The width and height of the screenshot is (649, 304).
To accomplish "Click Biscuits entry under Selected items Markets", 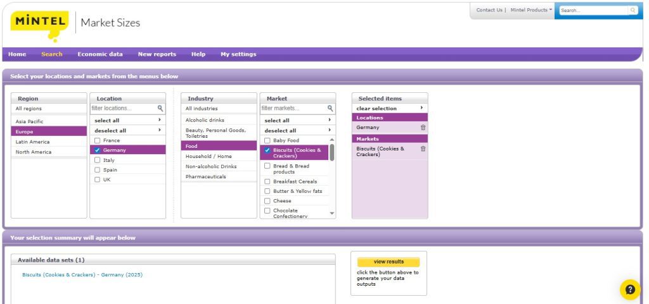I will (x=380, y=152).
